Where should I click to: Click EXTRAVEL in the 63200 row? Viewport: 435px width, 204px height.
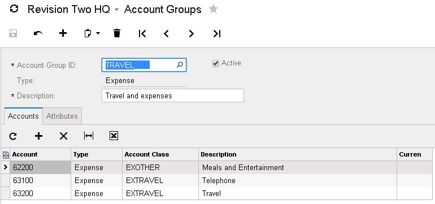tap(160, 193)
